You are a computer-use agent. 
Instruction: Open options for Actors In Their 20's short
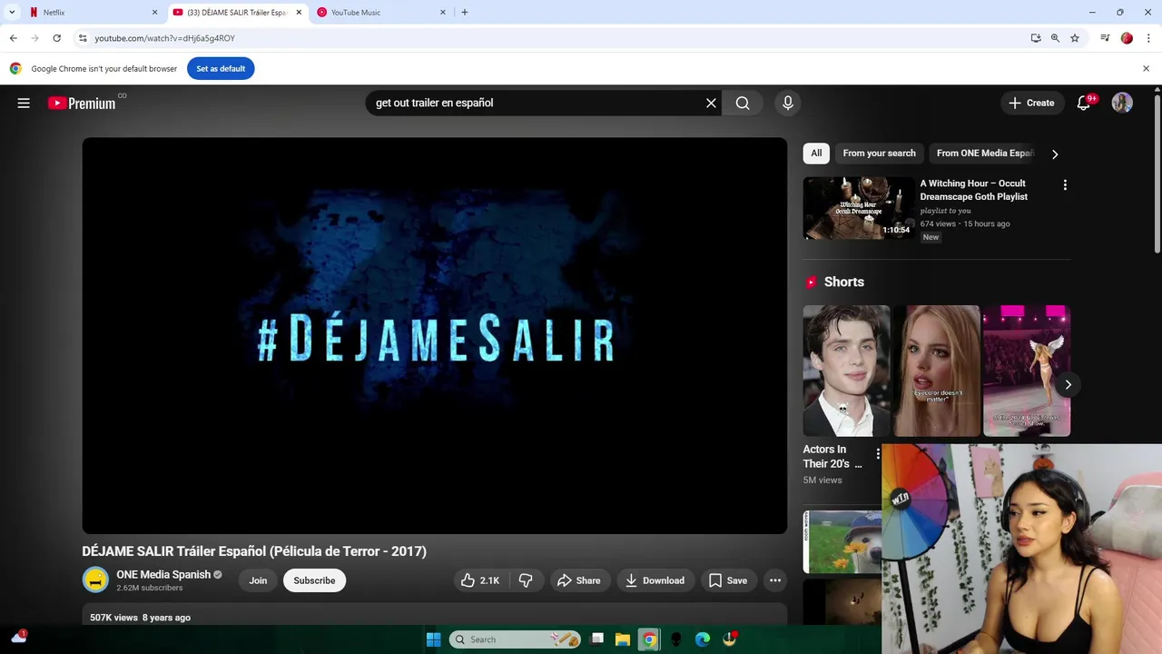[878, 453]
